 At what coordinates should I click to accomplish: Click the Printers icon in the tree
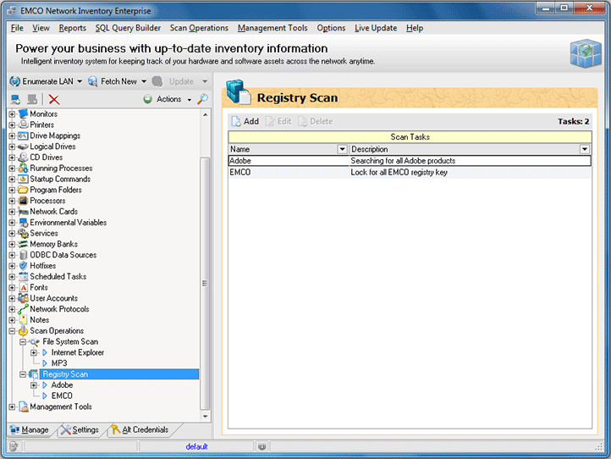coord(24,124)
